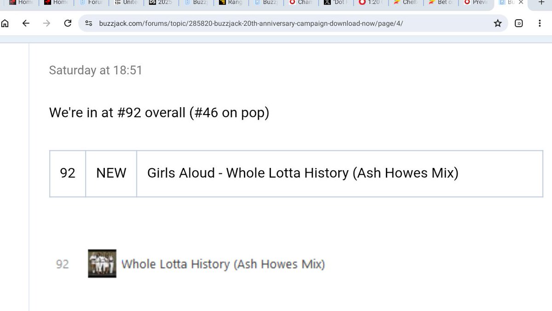
Task: Bookmark this page with the star
Action: [498, 23]
